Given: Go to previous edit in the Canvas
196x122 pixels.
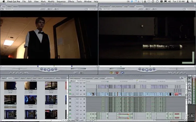Looking at the screenshot, I should pyautogui.click(x=140, y=69).
